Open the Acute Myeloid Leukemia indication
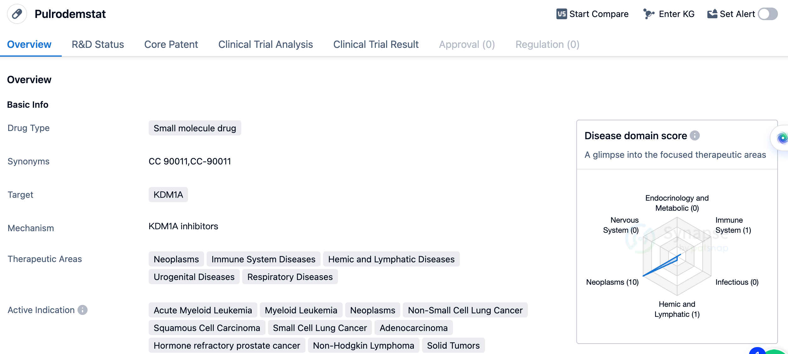788x354 pixels. click(x=203, y=310)
